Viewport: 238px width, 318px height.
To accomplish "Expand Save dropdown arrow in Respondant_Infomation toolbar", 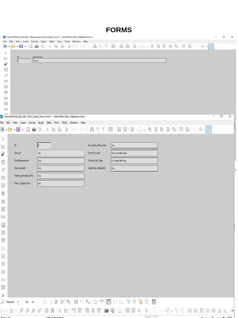I will pos(25,47).
